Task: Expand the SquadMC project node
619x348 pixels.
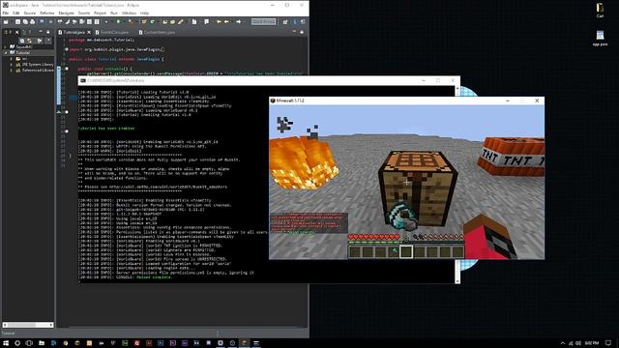Action: pos(6,46)
